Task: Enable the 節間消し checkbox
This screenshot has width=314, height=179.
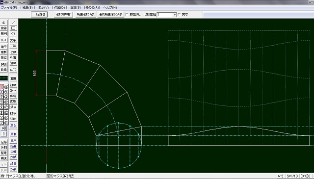Action: click(127, 14)
